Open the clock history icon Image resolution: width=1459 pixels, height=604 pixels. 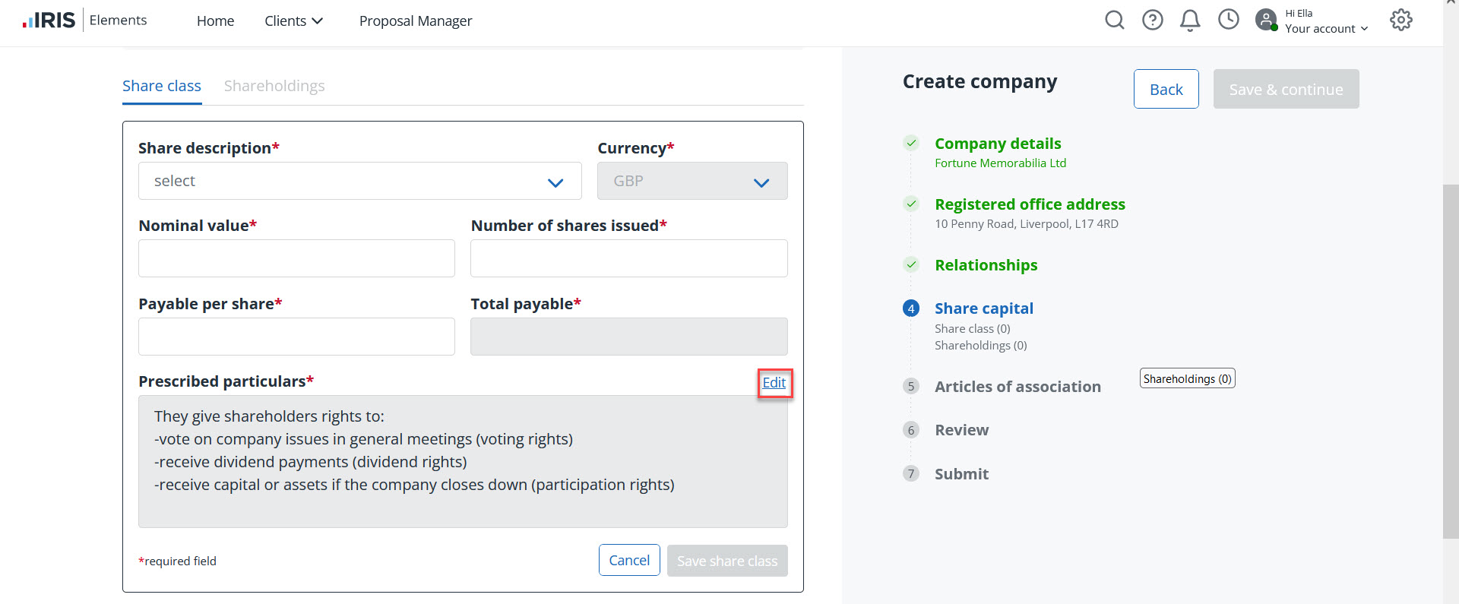click(x=1228, y=20)
